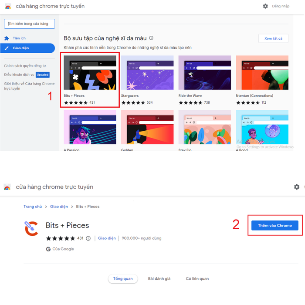Image resolution: width=305 pixels, height=305 pixels.
Task: Open Giới thiệu về Cửa hàng Chrome trực tuyến
Action: click(x=29, y=86)
